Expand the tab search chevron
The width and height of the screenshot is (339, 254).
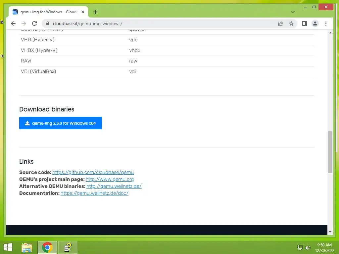click(293, 12)
